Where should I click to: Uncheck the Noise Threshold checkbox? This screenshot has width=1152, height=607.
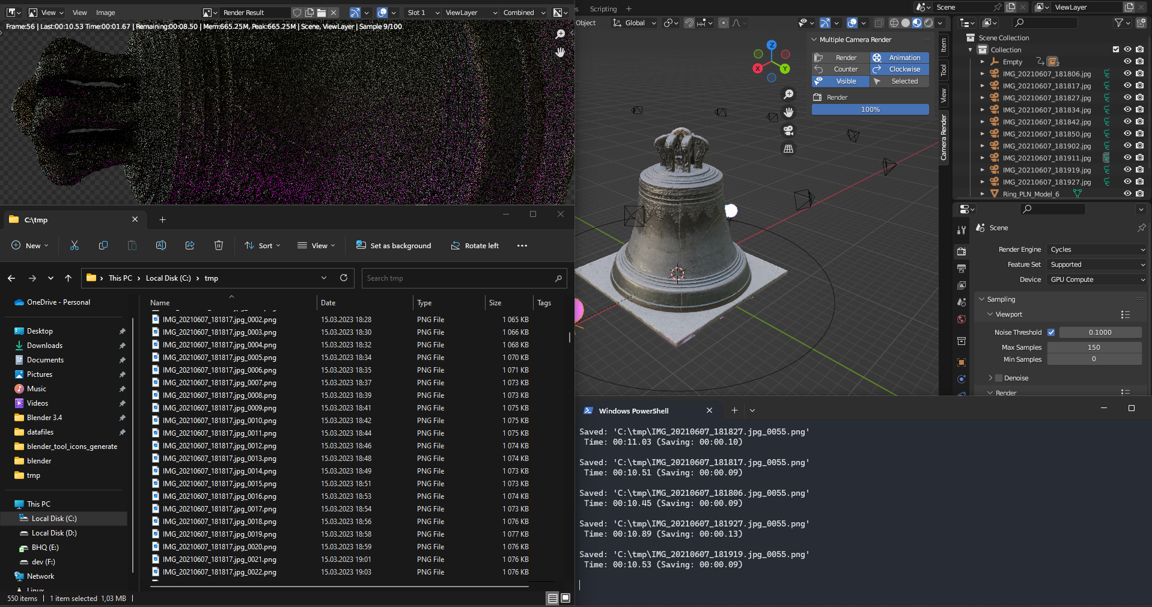[1052, 332]
